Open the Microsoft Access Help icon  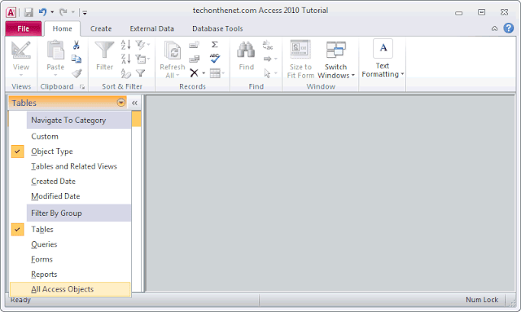tap(508, 28)
